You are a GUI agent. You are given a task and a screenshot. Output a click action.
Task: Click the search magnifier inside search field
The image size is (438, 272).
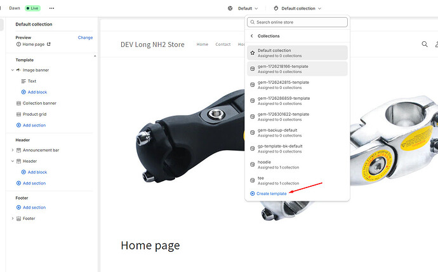pos(253,22)
